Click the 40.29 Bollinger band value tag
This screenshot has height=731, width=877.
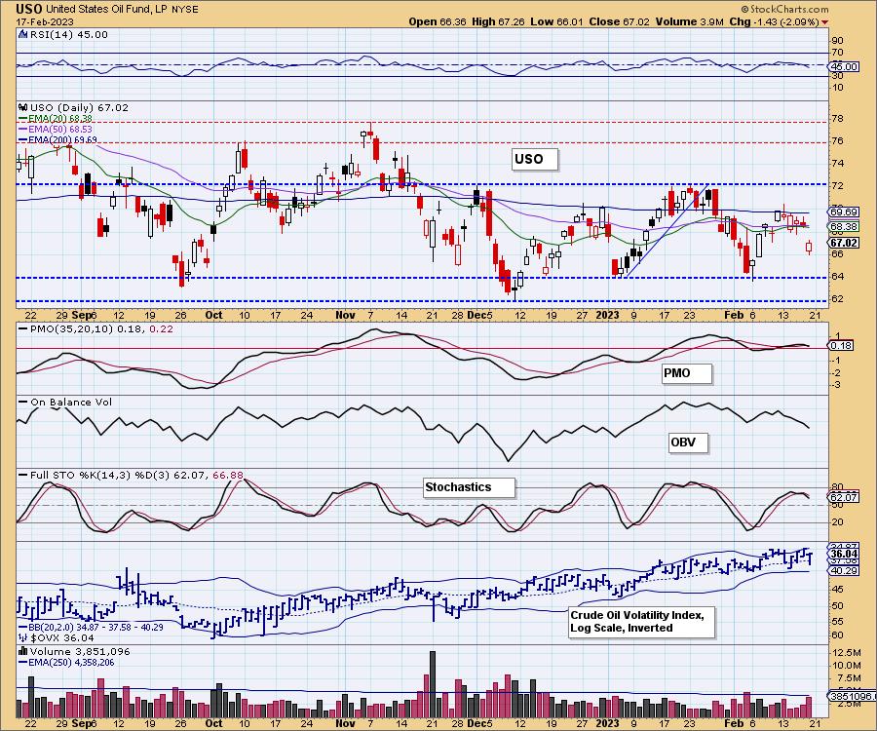point(845,570)
